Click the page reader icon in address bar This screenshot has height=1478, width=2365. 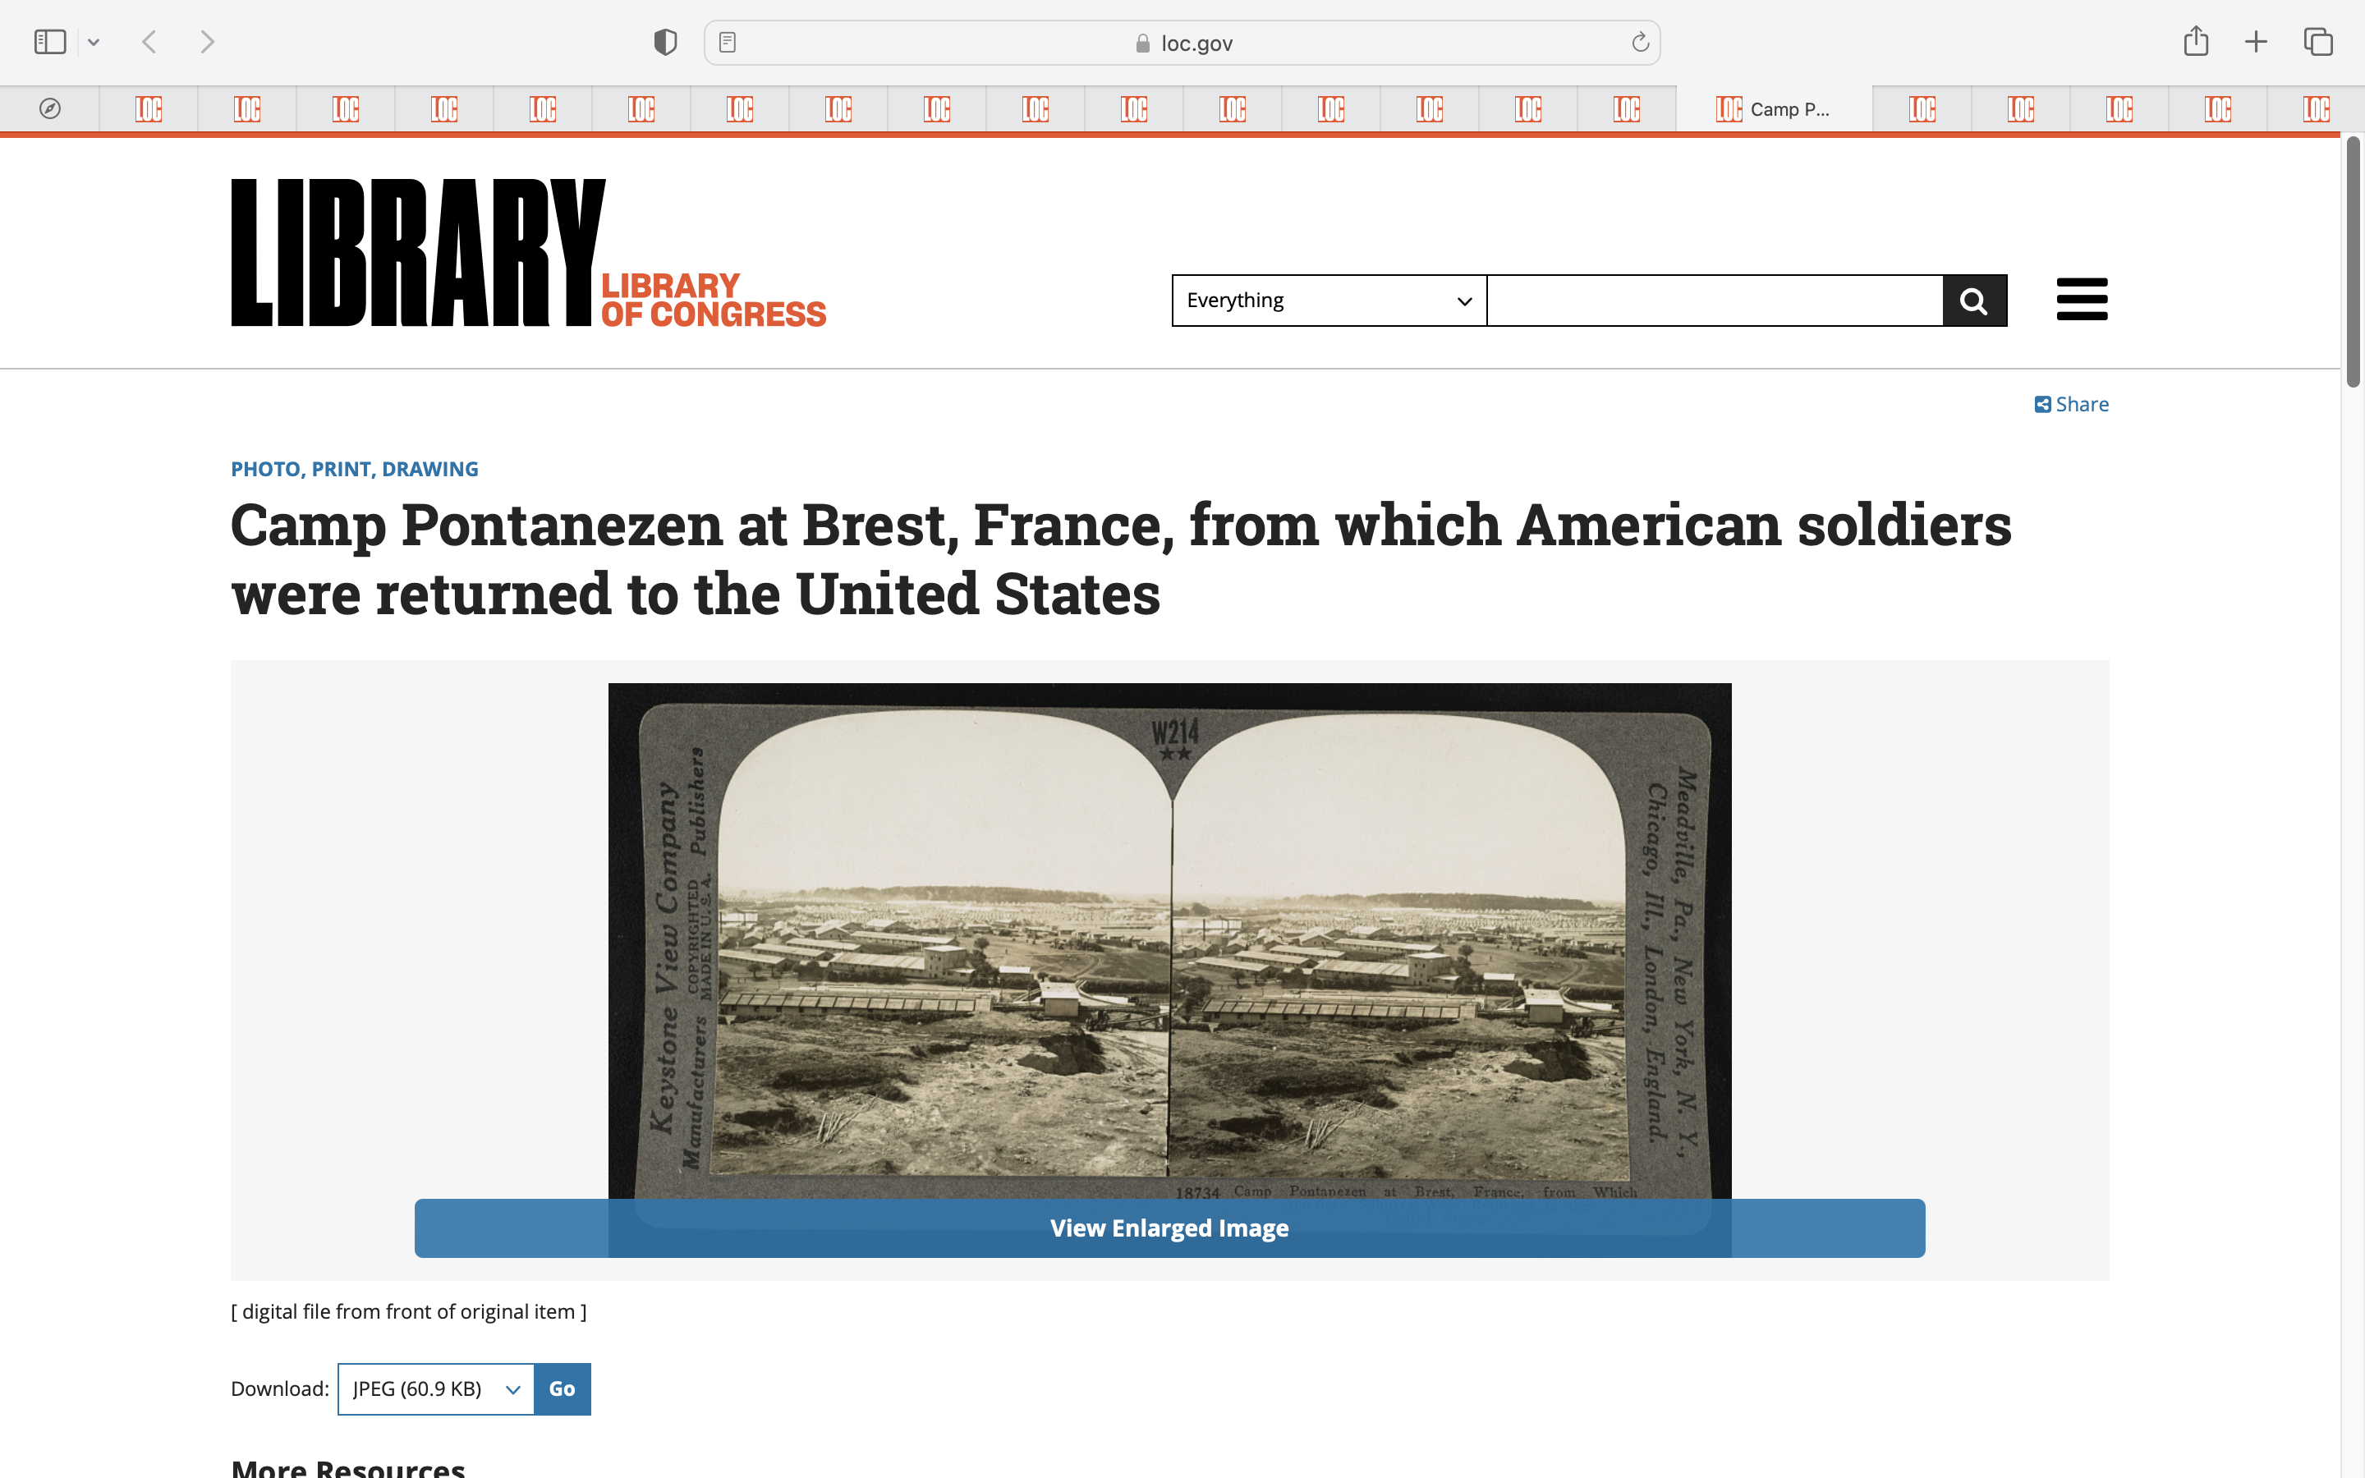point(727,42)
